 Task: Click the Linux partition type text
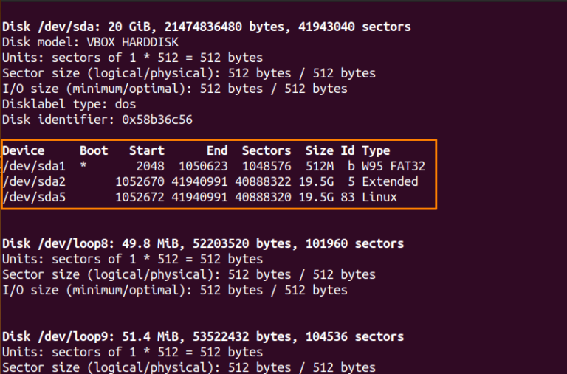[x=379, y=197]
